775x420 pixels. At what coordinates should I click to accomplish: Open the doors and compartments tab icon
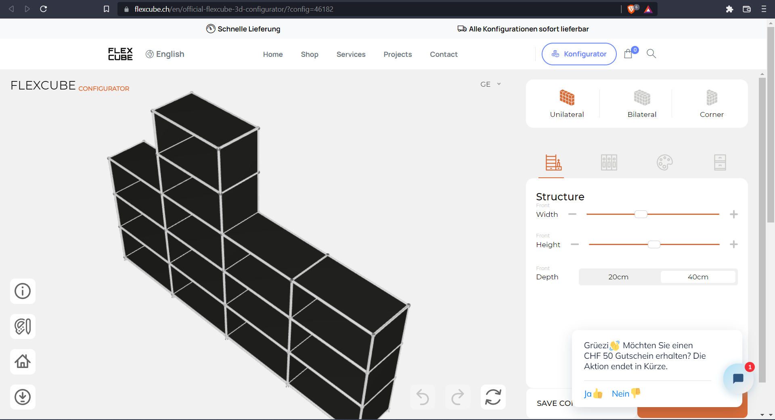[609, 162]
